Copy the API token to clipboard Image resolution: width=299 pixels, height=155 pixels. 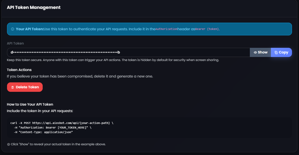[x=281, y=52]
